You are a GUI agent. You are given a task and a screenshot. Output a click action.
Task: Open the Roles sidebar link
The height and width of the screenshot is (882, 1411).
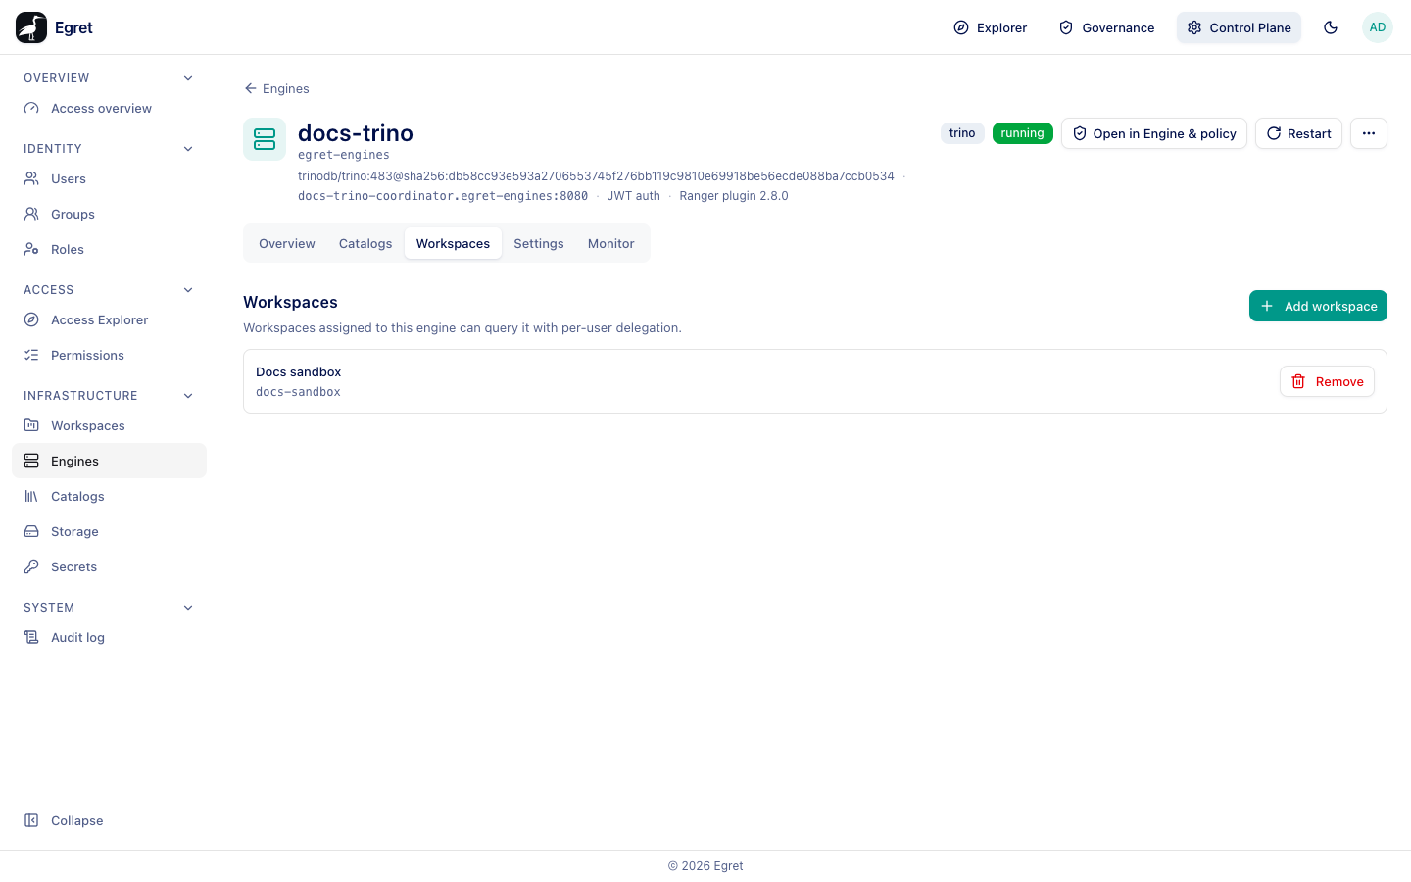pyautogui.click(x=109, y=249)
